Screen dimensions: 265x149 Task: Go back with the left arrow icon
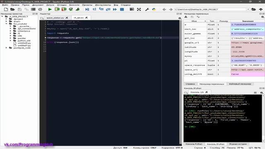pos(164,10)
